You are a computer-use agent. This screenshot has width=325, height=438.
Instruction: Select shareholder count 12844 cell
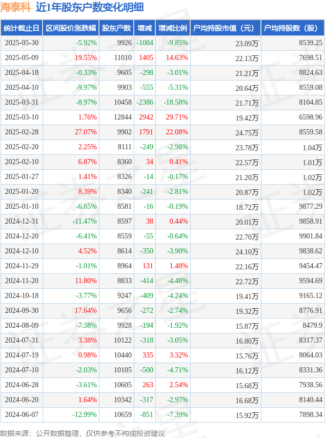pyautogui.click(x=123, y=117)
